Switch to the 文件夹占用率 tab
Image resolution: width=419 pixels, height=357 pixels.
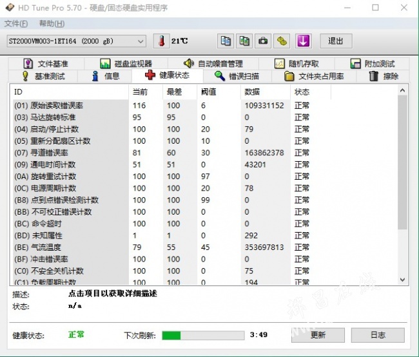[314, 76]
